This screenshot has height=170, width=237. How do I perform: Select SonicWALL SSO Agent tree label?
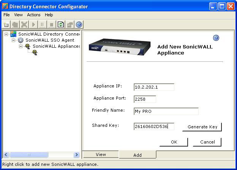(50, 40)
